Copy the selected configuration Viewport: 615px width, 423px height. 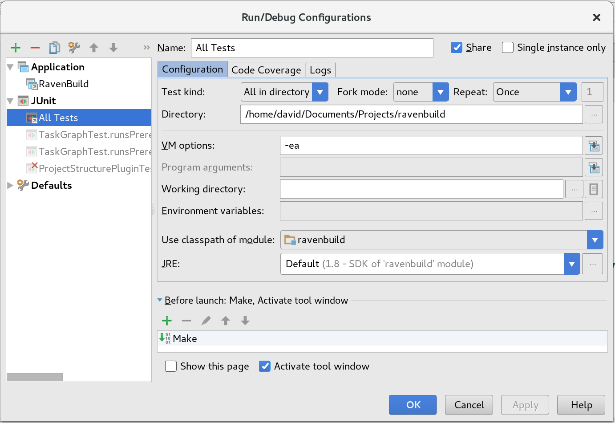[x=55, y=48]
